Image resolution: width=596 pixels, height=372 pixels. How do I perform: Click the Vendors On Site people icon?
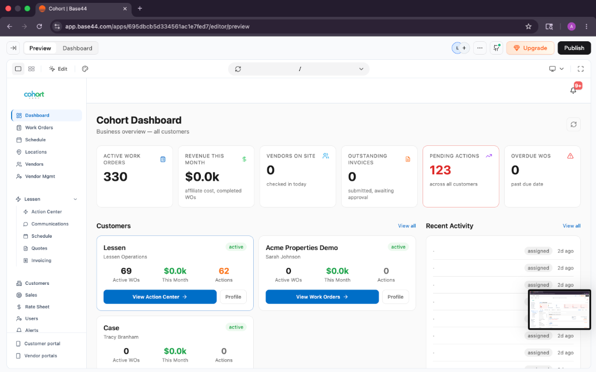(326, 156)
